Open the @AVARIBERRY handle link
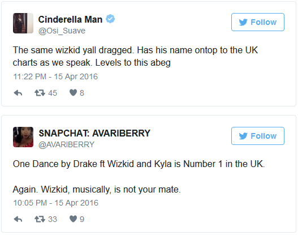Image resolution: width=298 pixels, height=235 pixels. (x=66, y=144)
